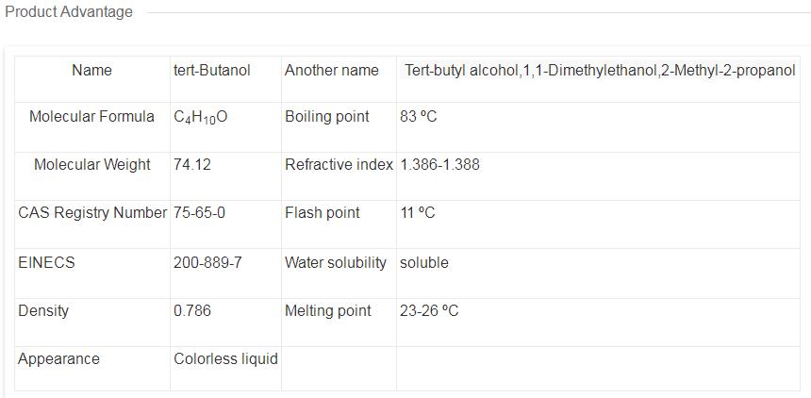This screenshot has height=398, width=811.
Task: Click the Refractive index label
Action: [339, 165]
